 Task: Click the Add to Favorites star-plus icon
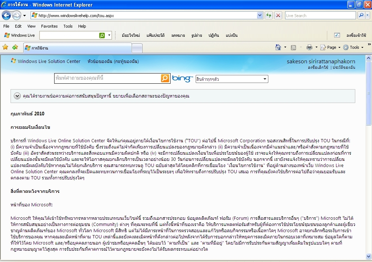[x=15, y=47]
